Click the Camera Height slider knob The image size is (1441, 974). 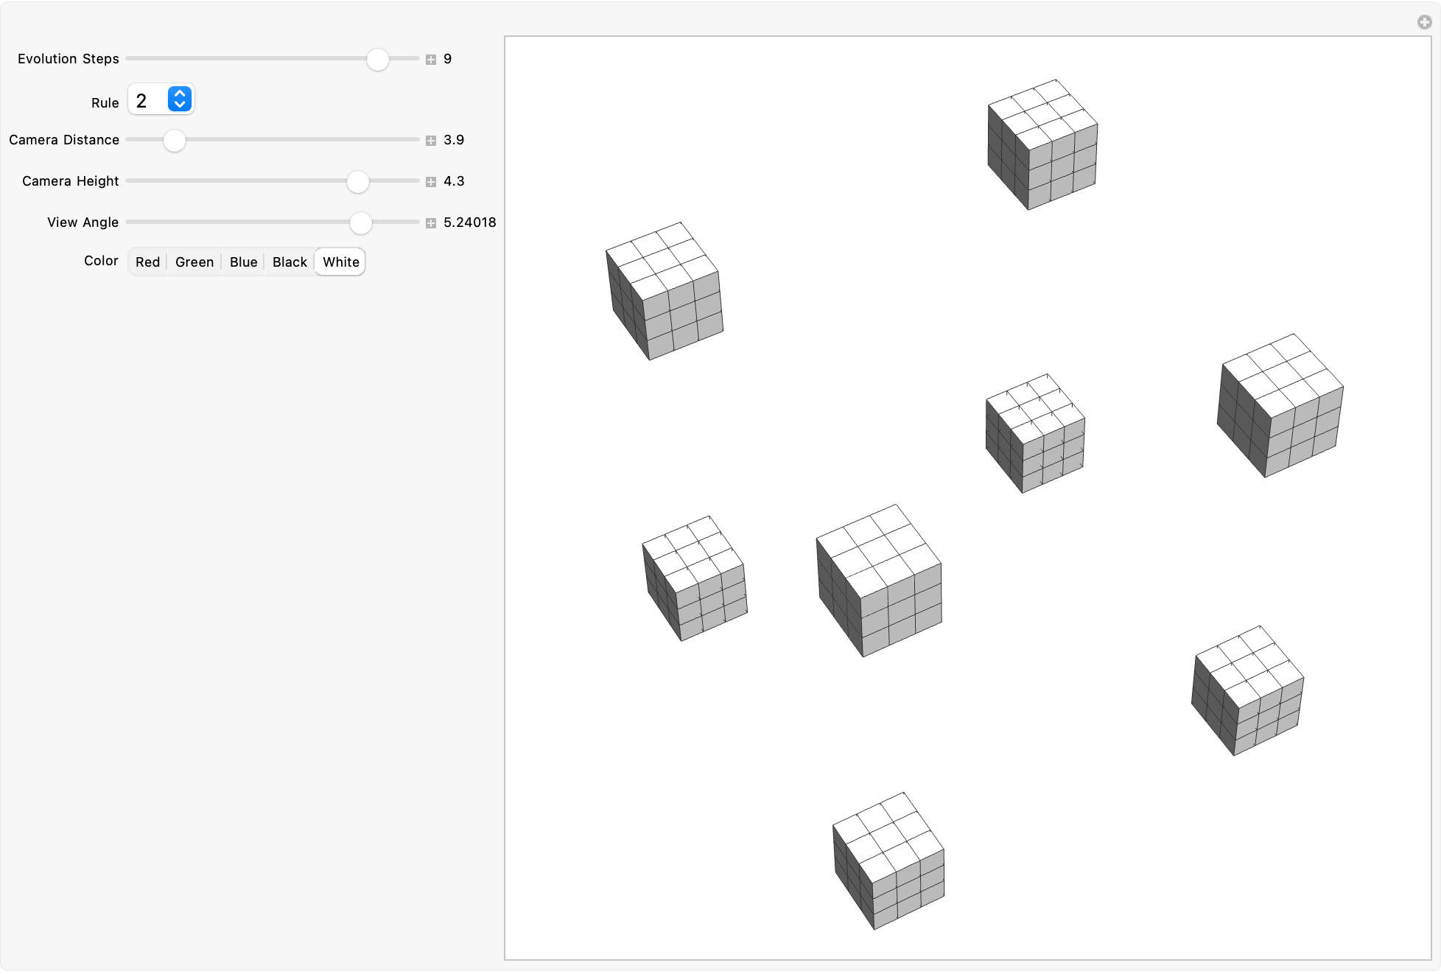[x=358, y=182]
